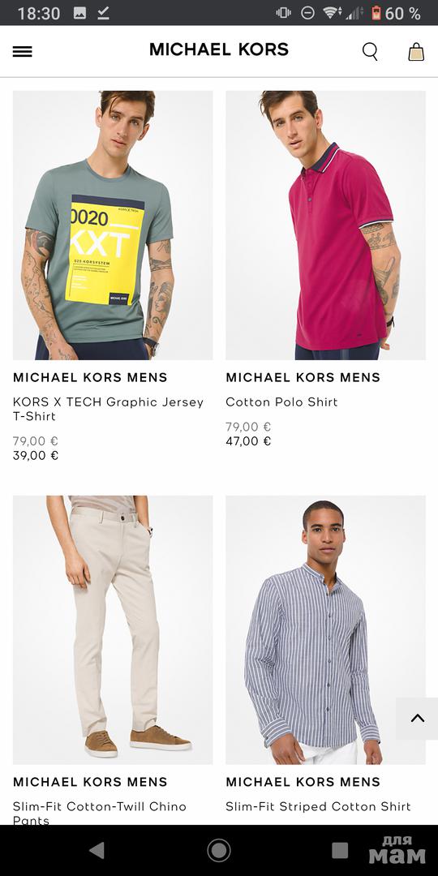The height and width of the screenshot is (876, 438).
Task: Select Slim-Fit Striped Cotton Shirt title
Action: [x=319, y=806]
